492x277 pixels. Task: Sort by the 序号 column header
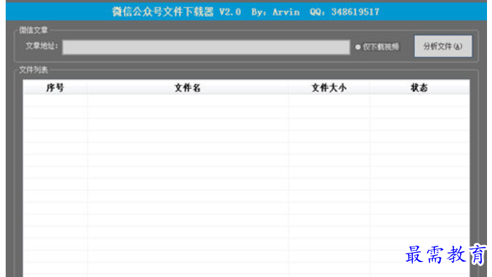[x=55, y=88]
